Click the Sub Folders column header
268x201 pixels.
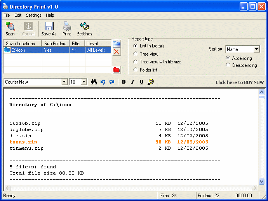coord(56,44)
